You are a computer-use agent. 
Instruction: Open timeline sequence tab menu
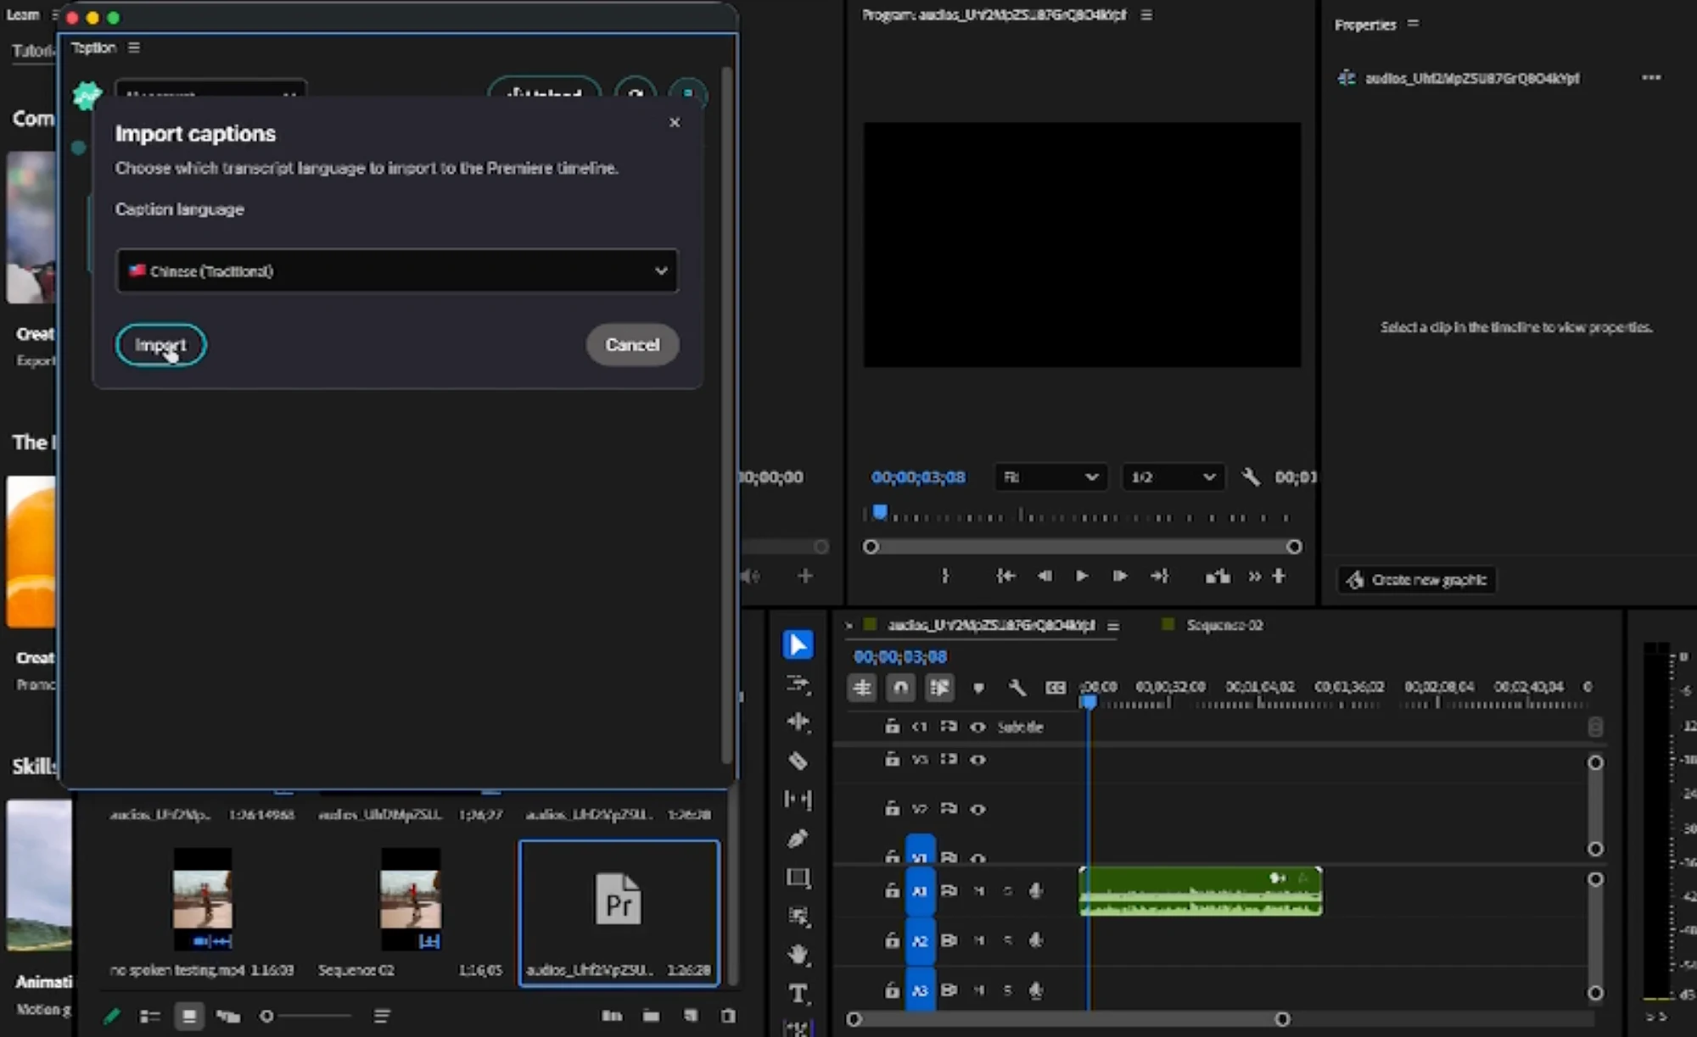pyautogui.click(x=1113, y=626)
